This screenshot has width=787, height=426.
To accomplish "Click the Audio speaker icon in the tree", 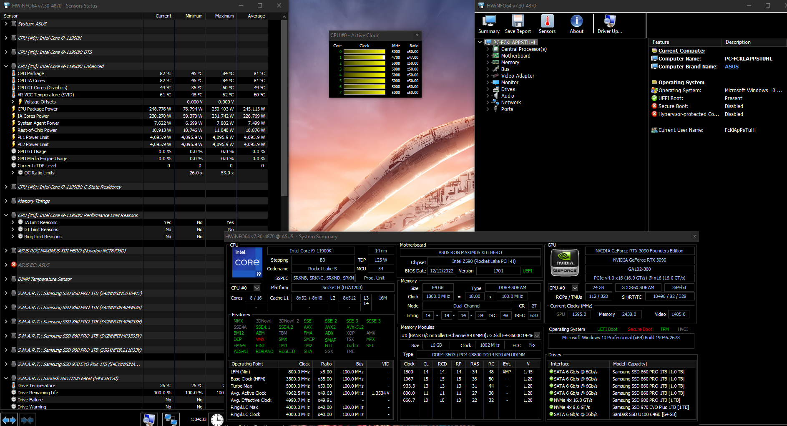I will (496, 96).
